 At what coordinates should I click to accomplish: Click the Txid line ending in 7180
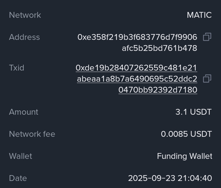coord(158,90)
